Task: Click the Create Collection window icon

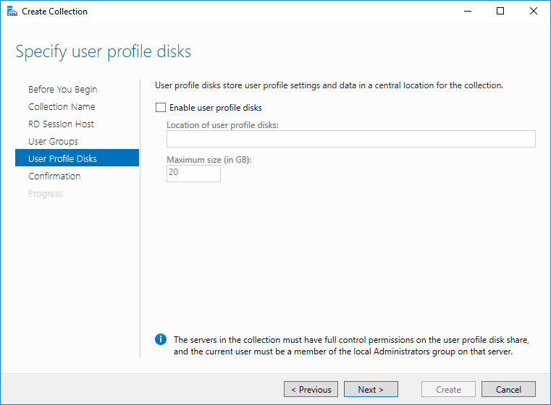Action: point(11,12)
